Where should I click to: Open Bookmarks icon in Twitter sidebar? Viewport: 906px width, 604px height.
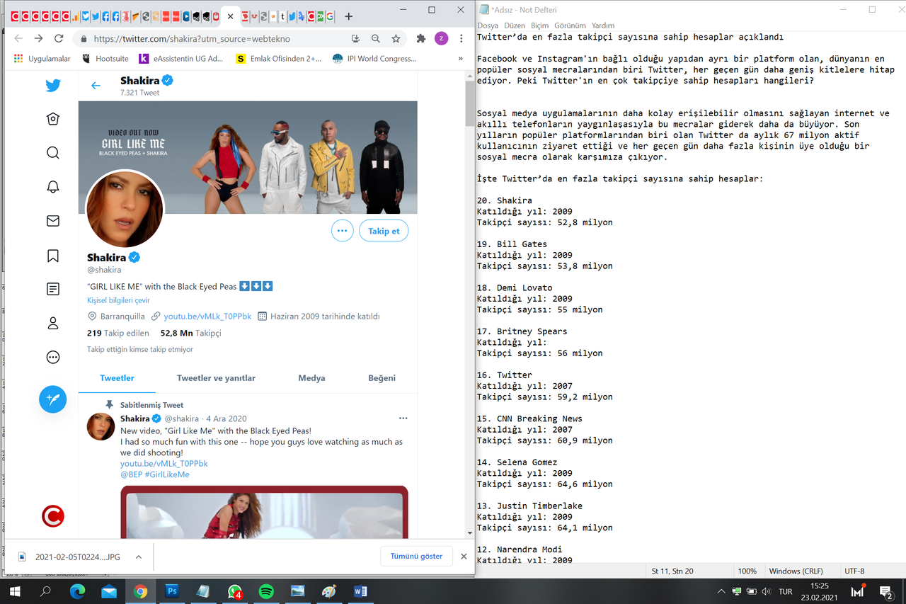click(x=53, y=256)
